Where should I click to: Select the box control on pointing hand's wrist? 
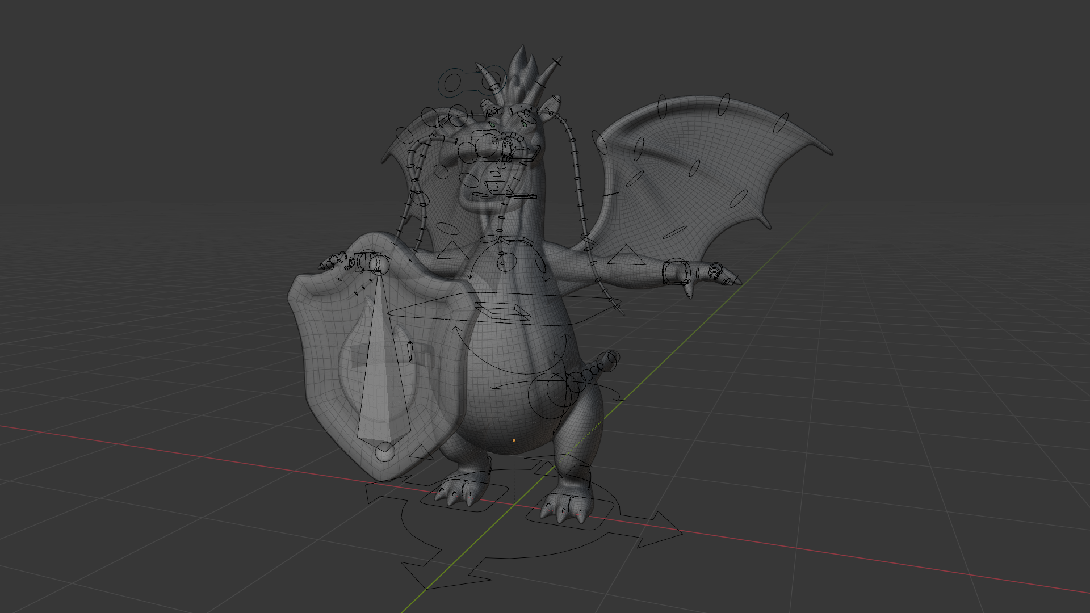(676, 271)
